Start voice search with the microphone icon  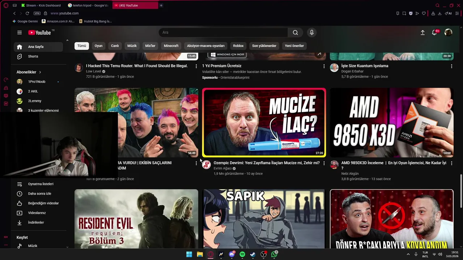[312, 32]
